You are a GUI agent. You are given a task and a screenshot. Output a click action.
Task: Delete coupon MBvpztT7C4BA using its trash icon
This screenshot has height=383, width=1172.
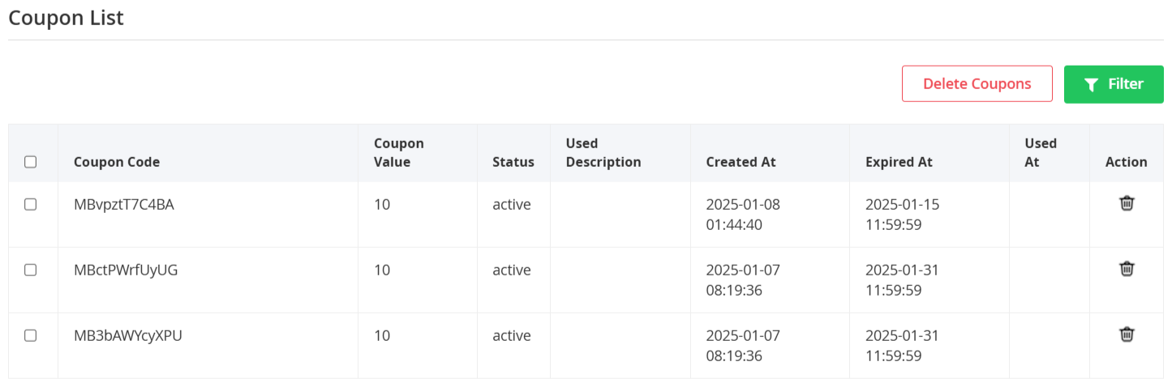click(x=1127, y=203)
